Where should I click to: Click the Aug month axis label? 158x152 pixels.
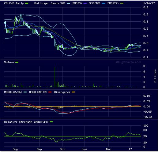[15, 149]
